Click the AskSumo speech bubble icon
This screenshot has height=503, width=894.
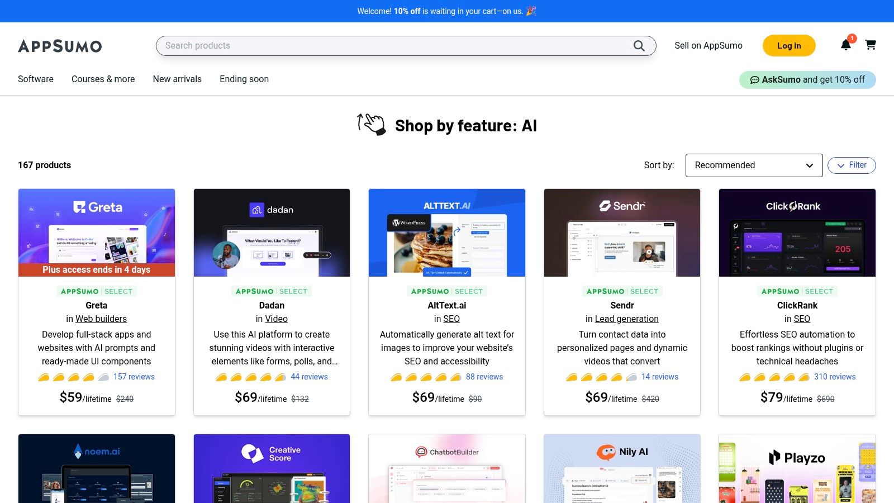pos(755,79)
